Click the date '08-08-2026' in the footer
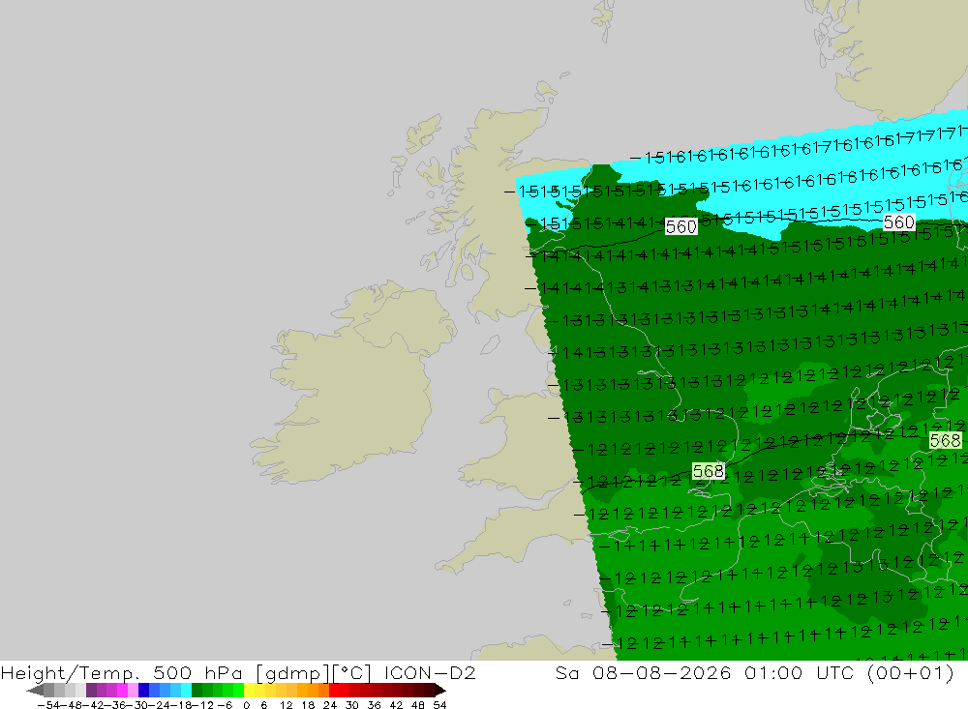The image size is (968, 709). (661, 673)
